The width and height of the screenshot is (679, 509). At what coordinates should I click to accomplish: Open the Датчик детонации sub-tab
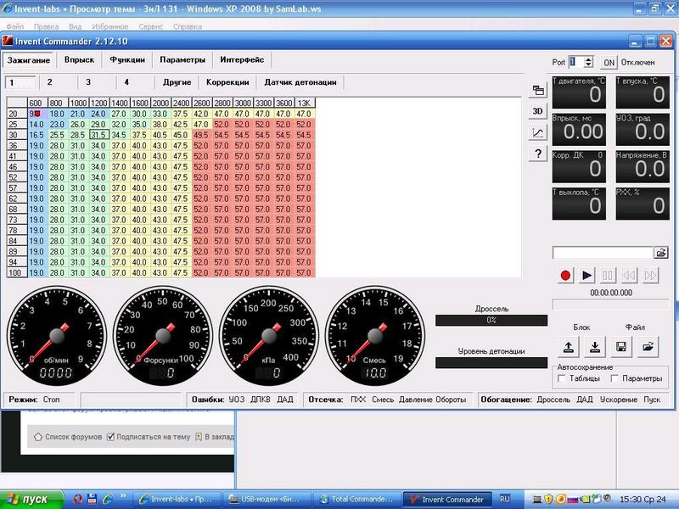tap(300, 82)
